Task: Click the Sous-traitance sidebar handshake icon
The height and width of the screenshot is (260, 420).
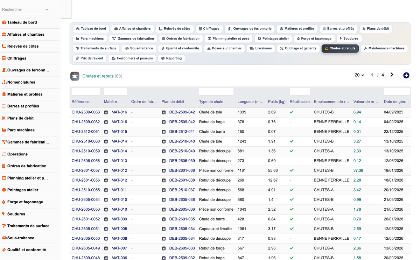Action: tap(4, 238)
